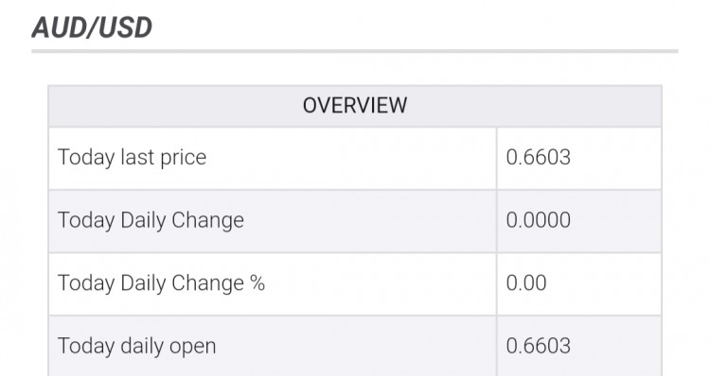This screenshot has width=710, height=376.
Task: Select the OVERVIEW table header
Action: [355, 105]
